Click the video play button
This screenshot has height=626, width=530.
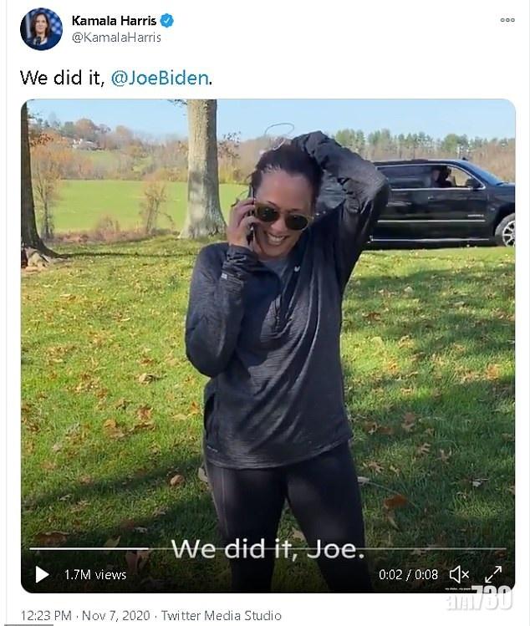pyautogui.click(x=42, y=574)
